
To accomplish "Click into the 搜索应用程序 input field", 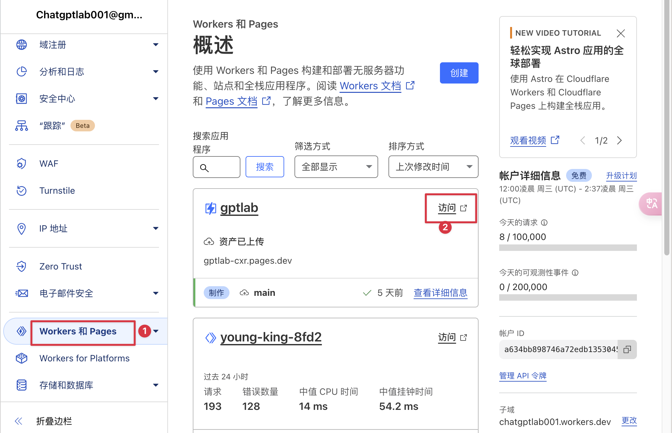I will click(217, 167).
